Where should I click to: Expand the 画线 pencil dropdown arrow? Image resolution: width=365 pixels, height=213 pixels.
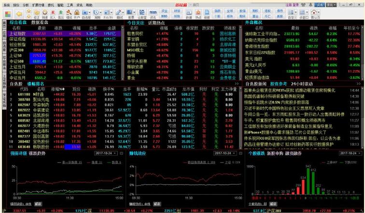click(123, 13)
